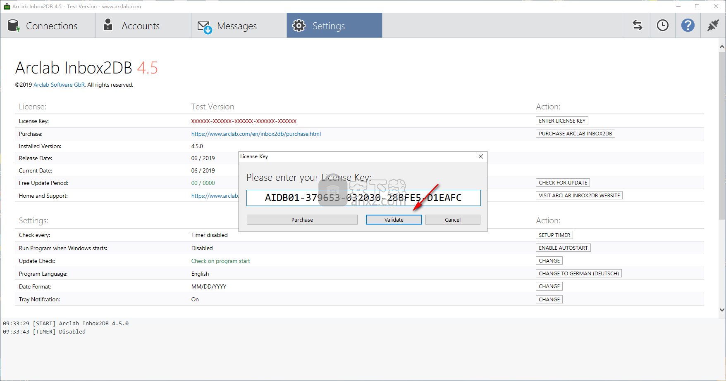Click the 'Timer disabled' value
Viewport: 726px width, 381px height.
(210, 235)
